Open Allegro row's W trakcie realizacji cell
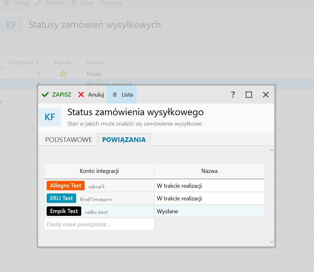314x272 pixels. [x=209, y=186]
